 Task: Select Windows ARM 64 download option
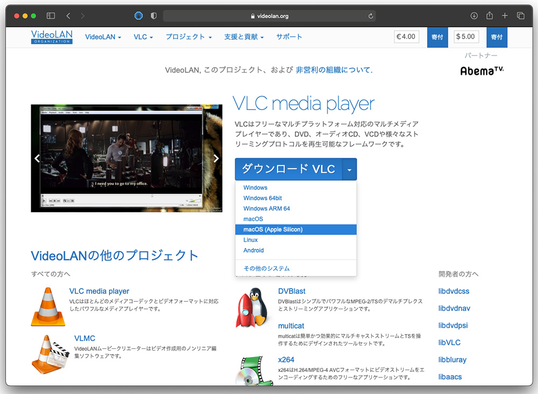coord(296,209)
